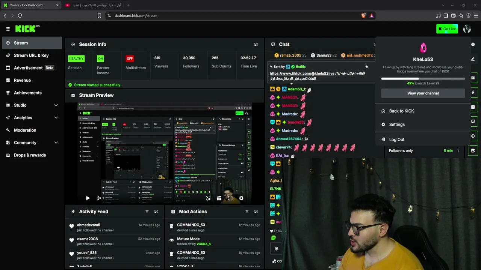Select Back to KICK in the profile menu
This screenshot has height=270, width=481.
(423, 111)
